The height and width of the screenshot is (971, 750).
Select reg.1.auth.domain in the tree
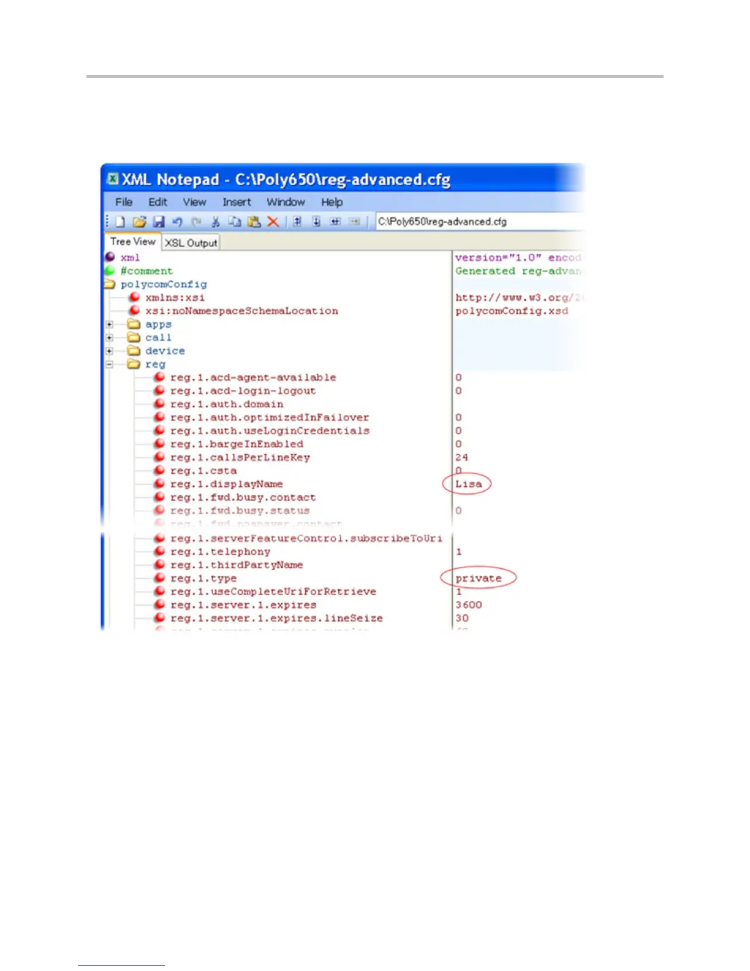(227, 404)
